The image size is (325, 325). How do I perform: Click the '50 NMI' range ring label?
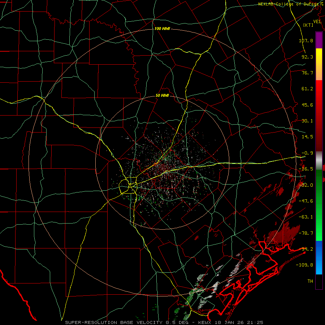coord(162,95)
